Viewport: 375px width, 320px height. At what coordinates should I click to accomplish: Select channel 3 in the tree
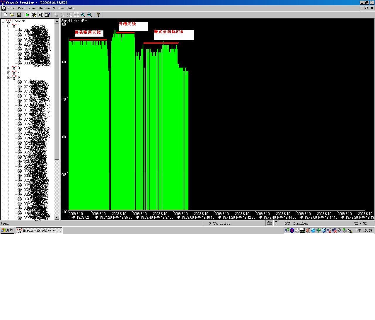(19, 68)
